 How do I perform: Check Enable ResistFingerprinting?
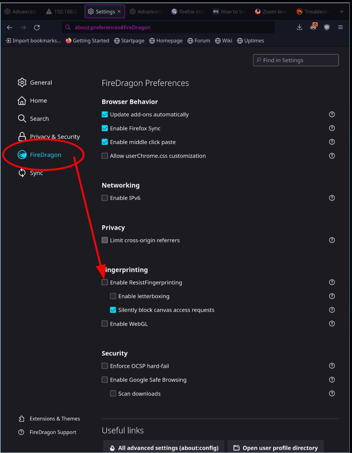[105, 282]
